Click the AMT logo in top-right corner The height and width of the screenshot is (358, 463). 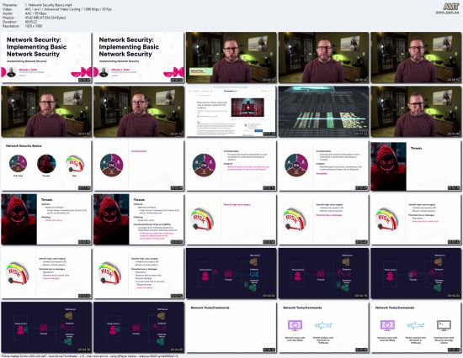pyautogui.click(x=451, y=8)
